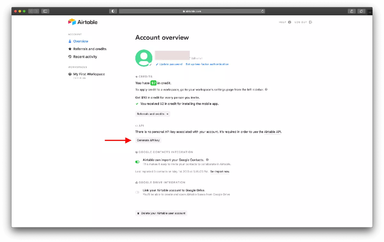Click Generate API key button
This screenshot has height=242, width=384.
coord(148,140)
